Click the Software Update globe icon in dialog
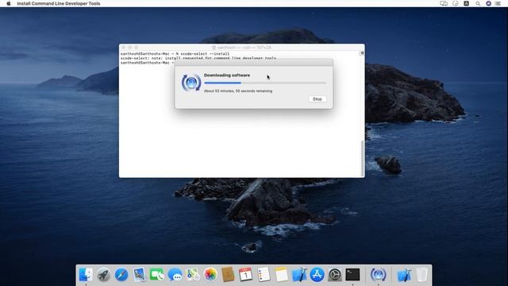The image size is (508, 286). (x=191, y=83)
